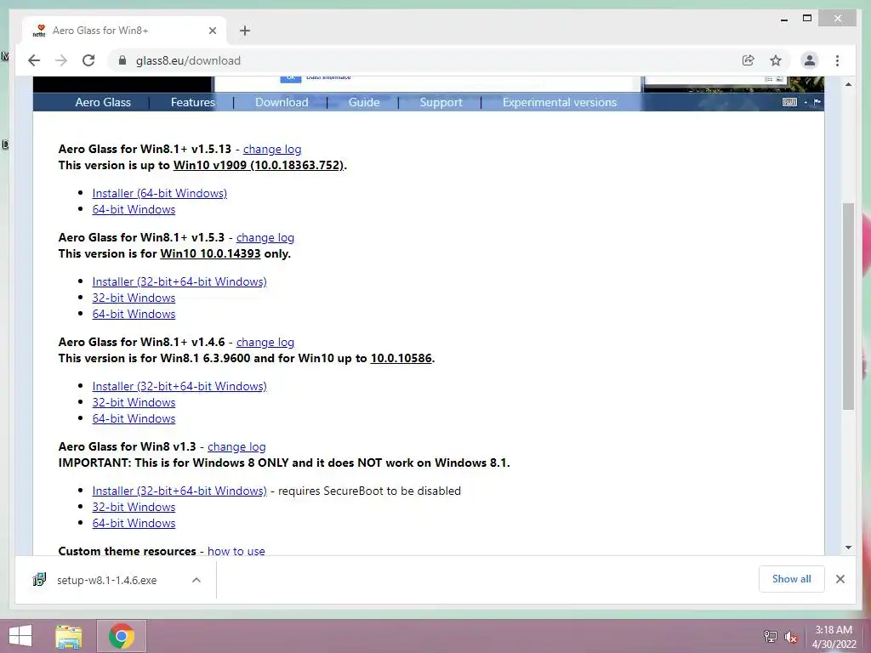Click the page scroll down arrow
The width and height of the screenshot is (871, 653).
tap(848, 548)
